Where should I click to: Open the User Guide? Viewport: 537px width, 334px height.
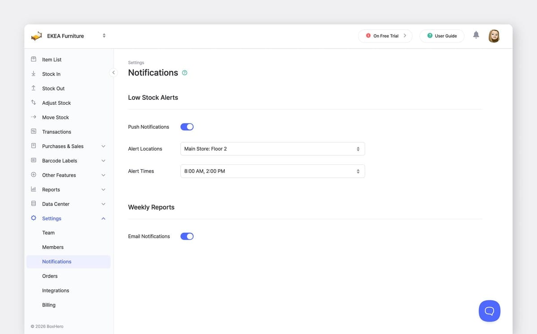tap(442, 35)
